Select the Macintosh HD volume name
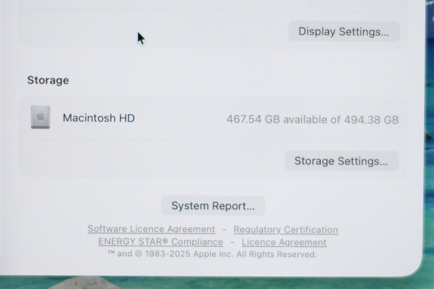Image resolution: width=434 pixels, height=289 pixels. [99, 118]
